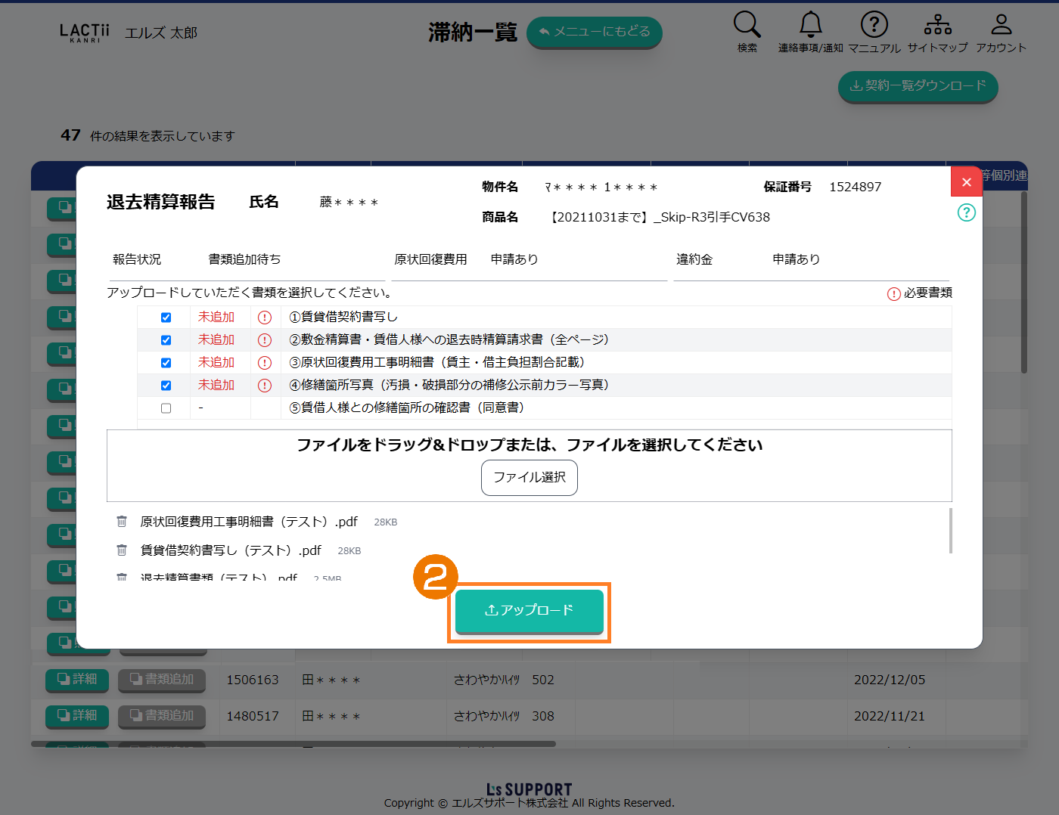Image resolution: width=1059 pixels, height=815 pixels.
Task: Click the green help icon in dialog
Action: [966, 212]
